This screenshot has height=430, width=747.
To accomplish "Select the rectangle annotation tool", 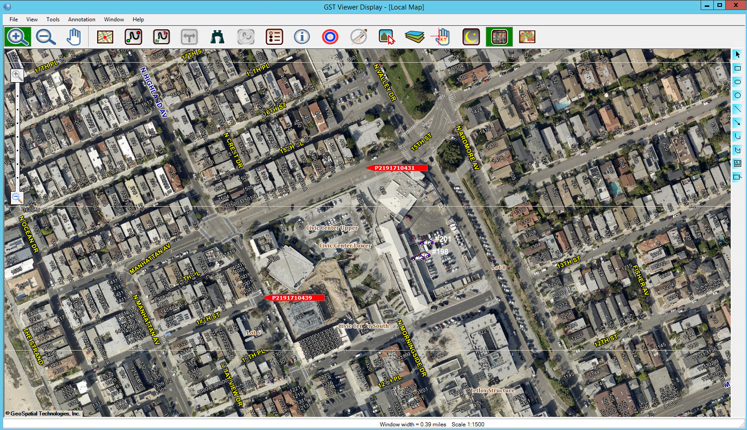I will [x=737, y=68].
